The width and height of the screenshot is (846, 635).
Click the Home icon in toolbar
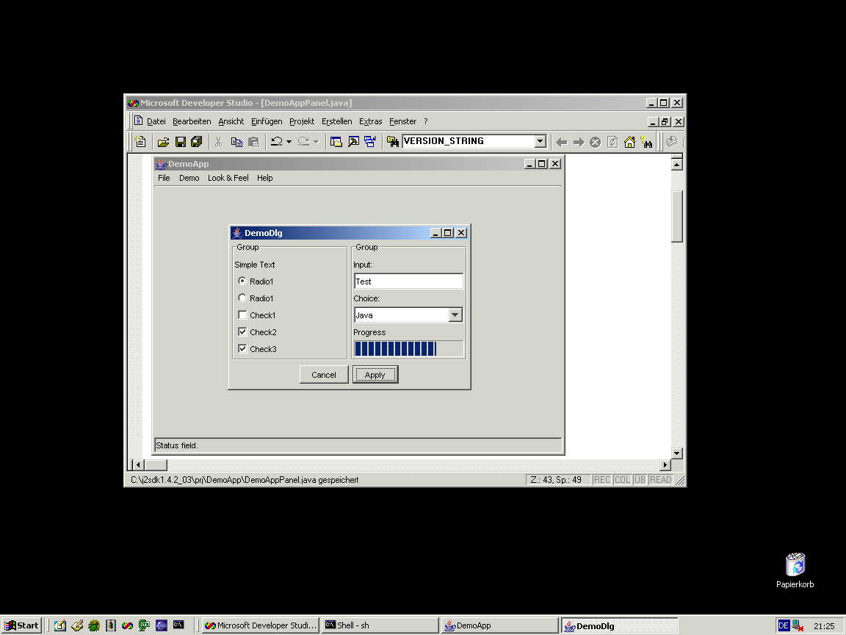click(x=629, y=142)
